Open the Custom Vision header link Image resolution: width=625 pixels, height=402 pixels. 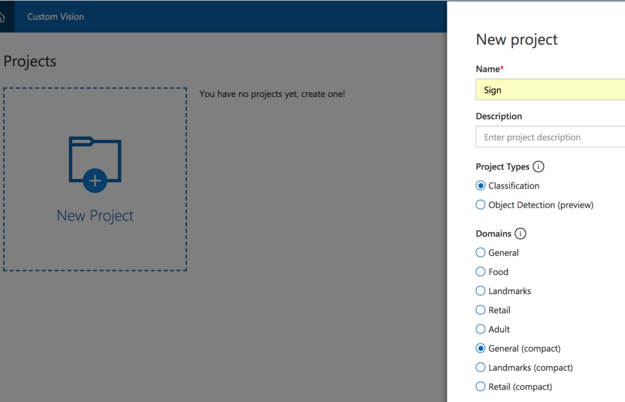point(56,16)
